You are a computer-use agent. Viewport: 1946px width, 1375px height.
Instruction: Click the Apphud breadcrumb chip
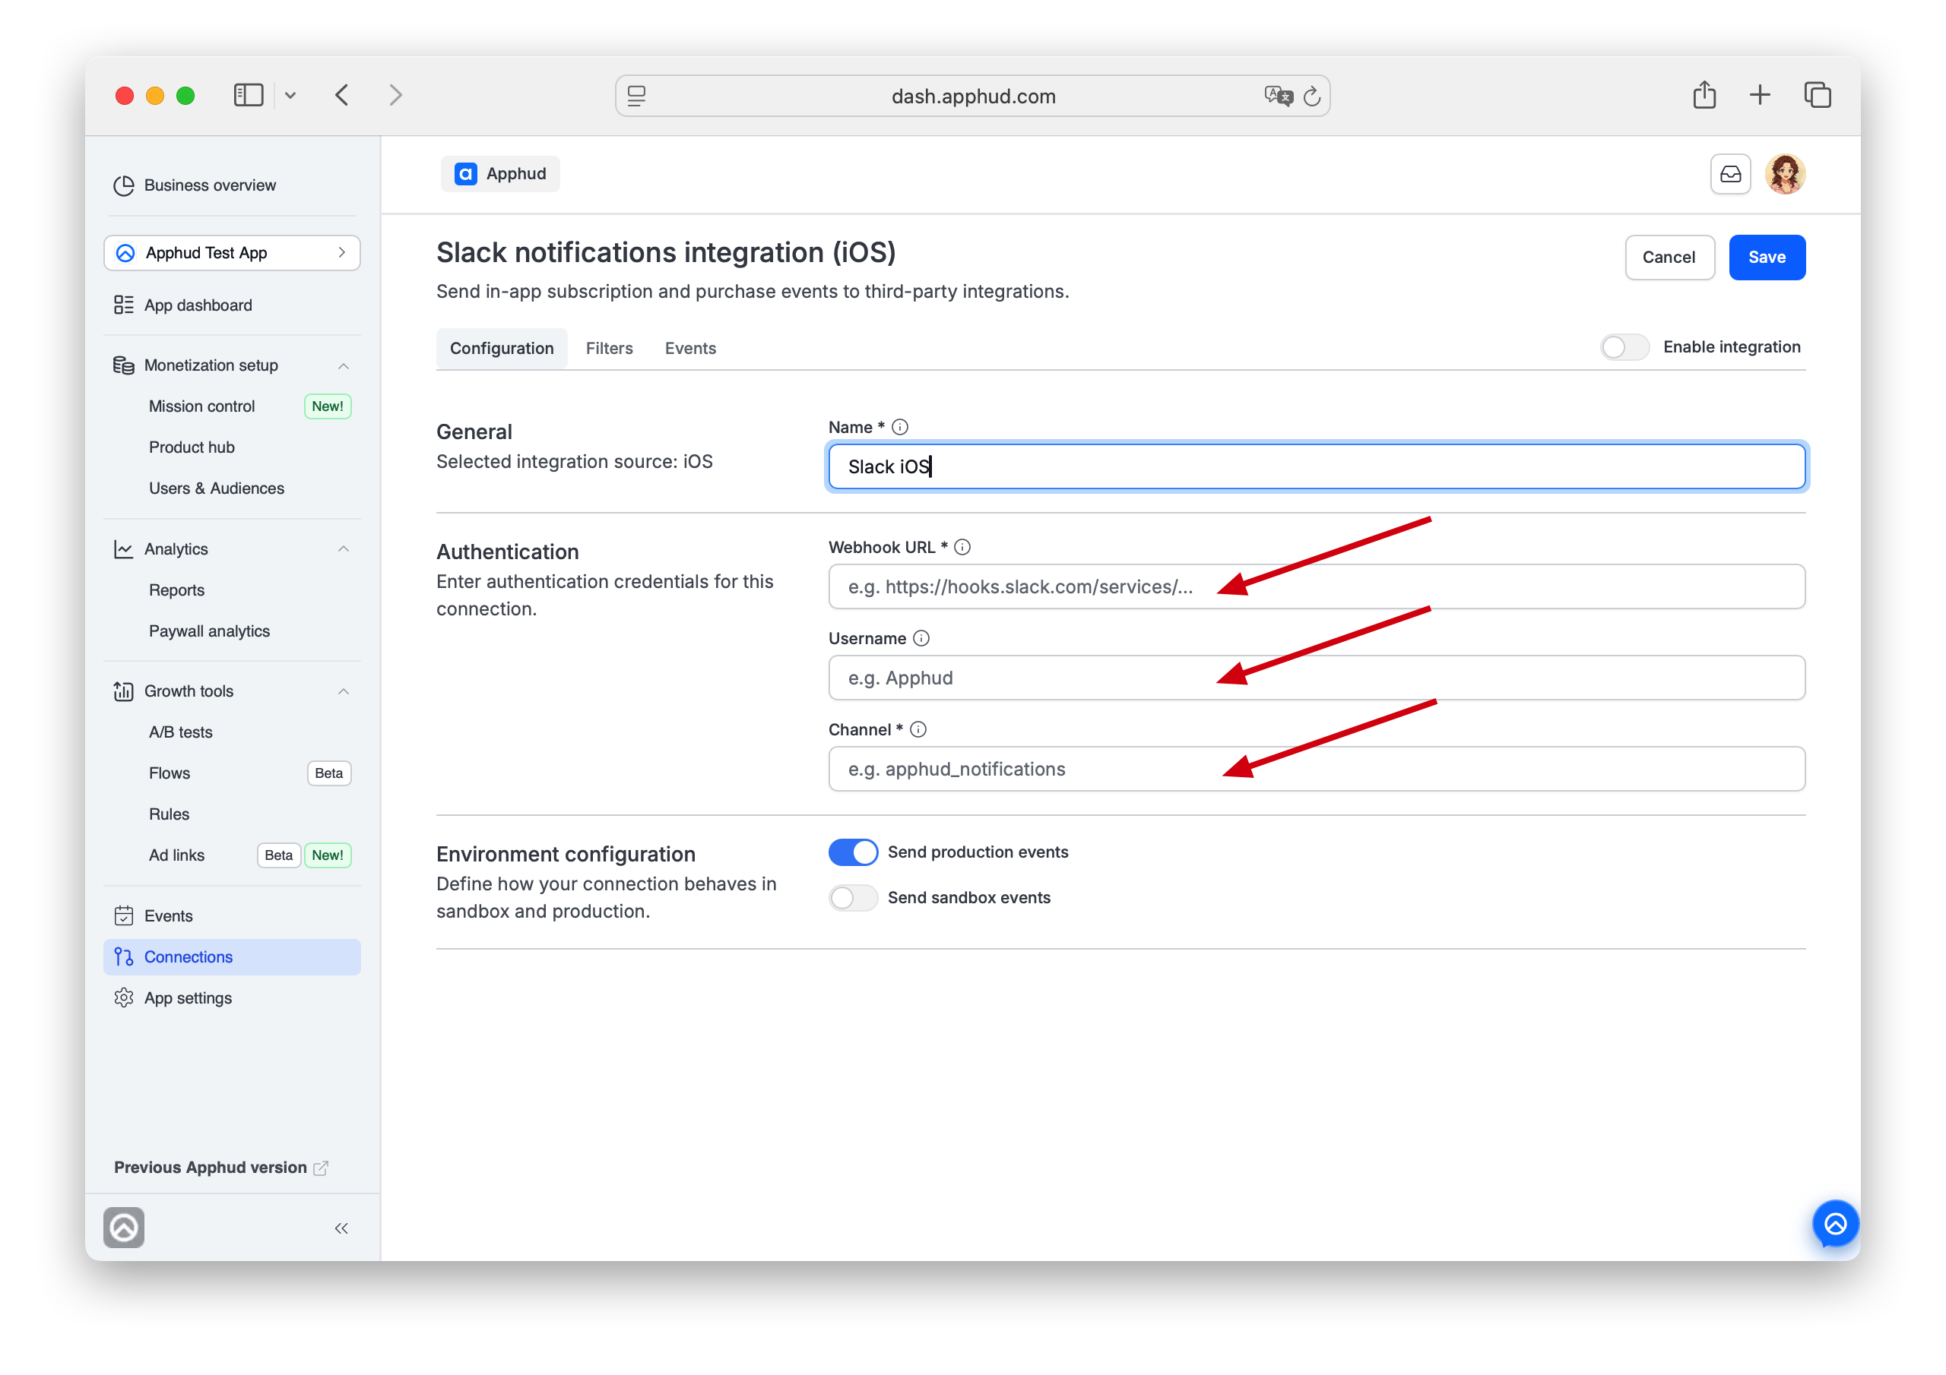[500, 174]
